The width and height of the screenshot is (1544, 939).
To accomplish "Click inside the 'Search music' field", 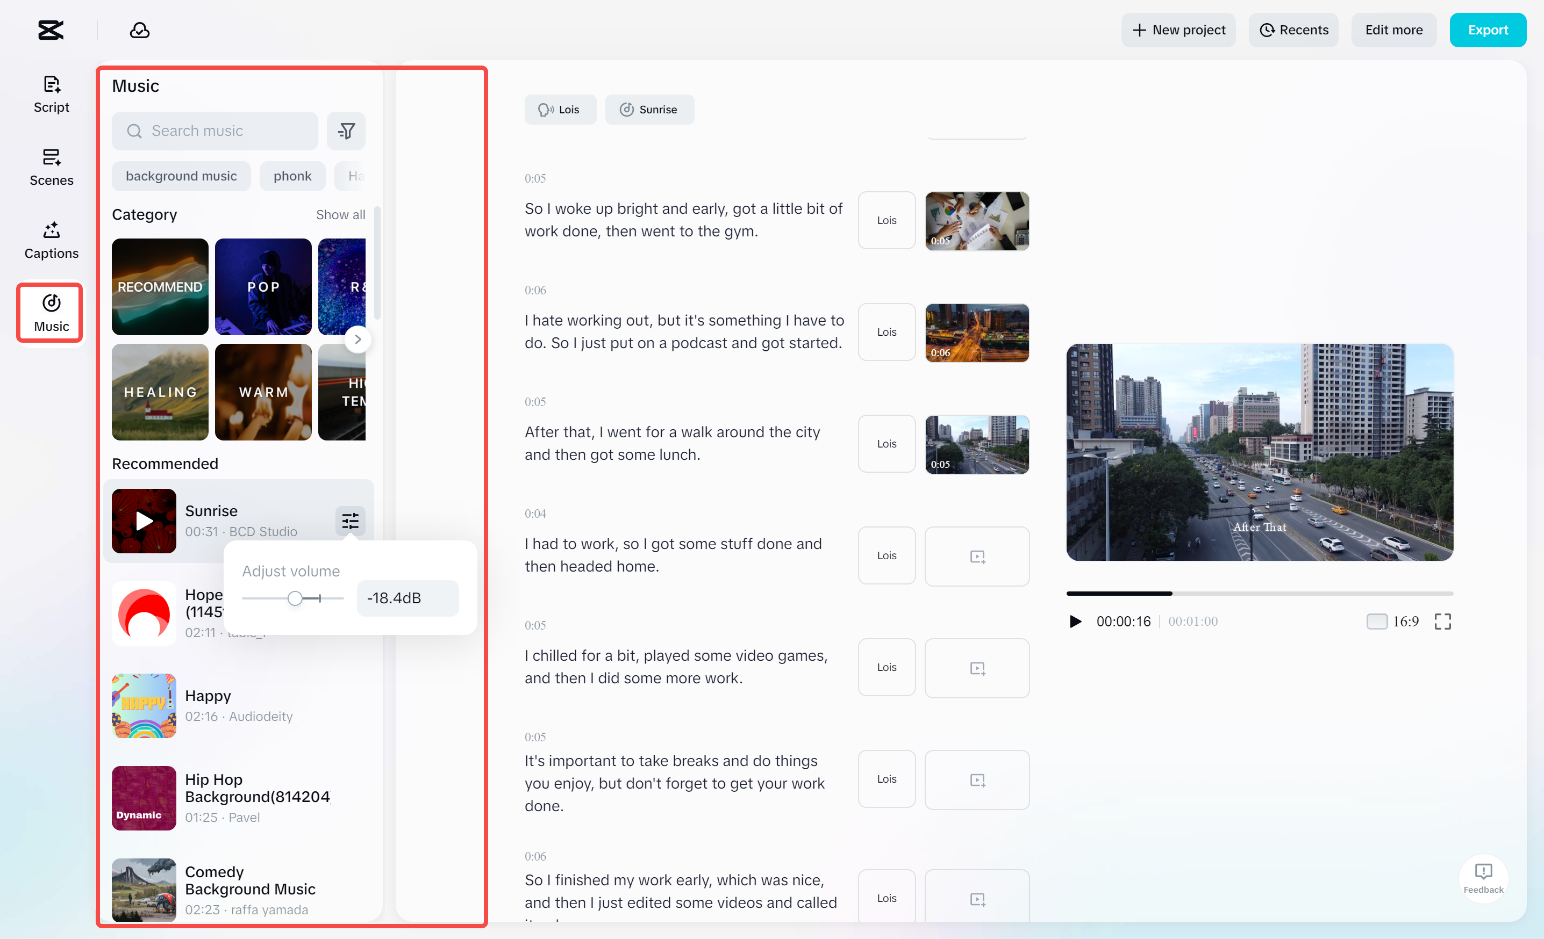I will pyautogui.click(x=215, y=131).
